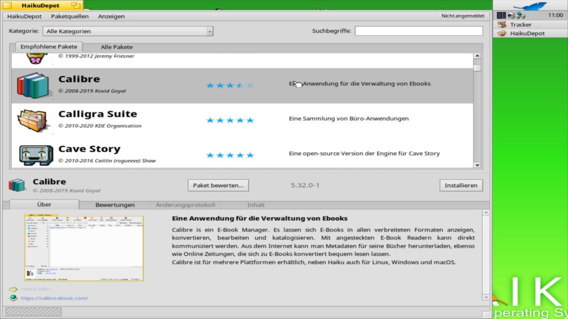Click the HaikuDepot icon in the Deskbar
The image size is (568, 319).
pos(502,33)
